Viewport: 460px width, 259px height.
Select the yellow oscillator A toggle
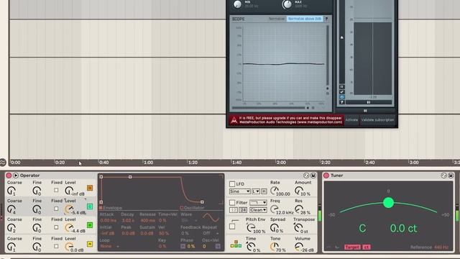[x=90, y=244]
